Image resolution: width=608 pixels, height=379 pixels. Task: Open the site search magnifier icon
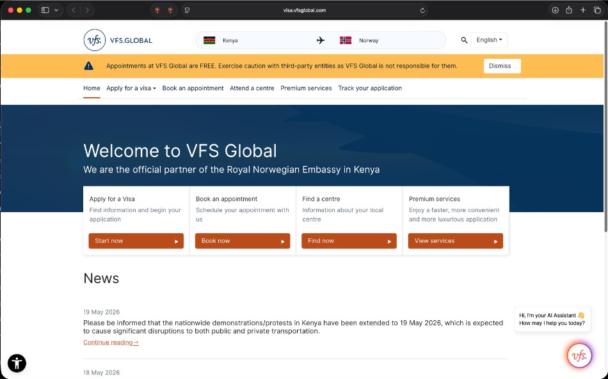[464, 40]
